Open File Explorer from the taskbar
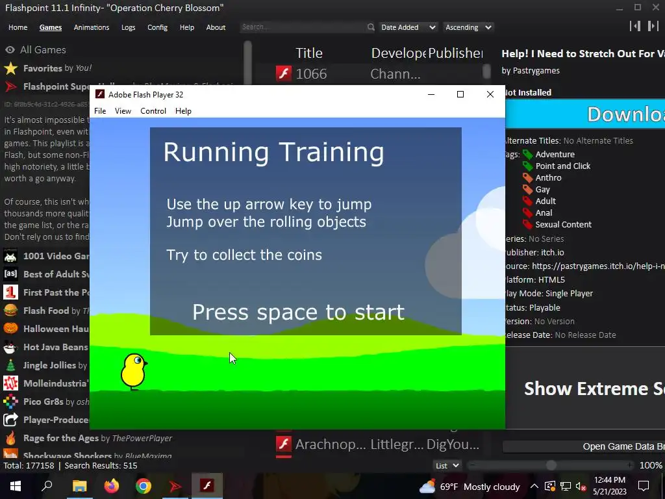 (x=79, y=486)
